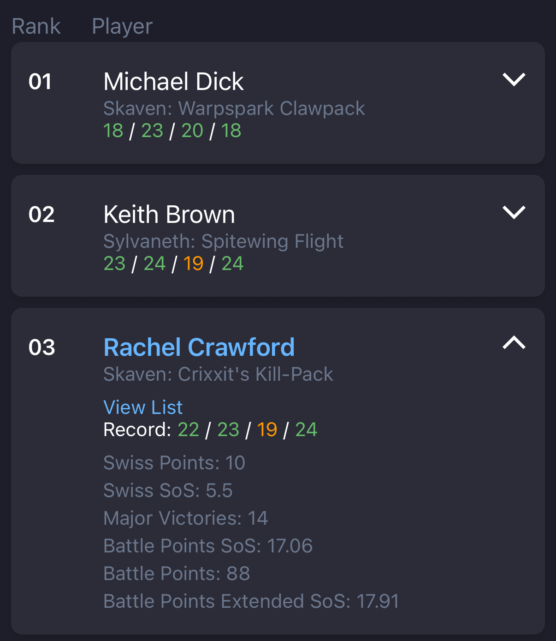
Task: Select Keith Brown player name
Action: point(169,215)
